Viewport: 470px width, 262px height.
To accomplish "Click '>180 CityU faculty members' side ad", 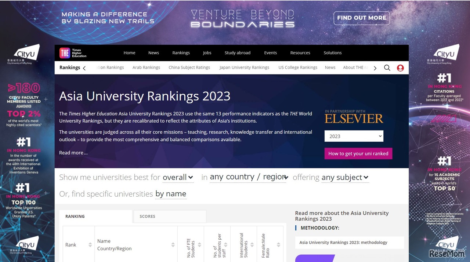I will (x=24, y=105).
